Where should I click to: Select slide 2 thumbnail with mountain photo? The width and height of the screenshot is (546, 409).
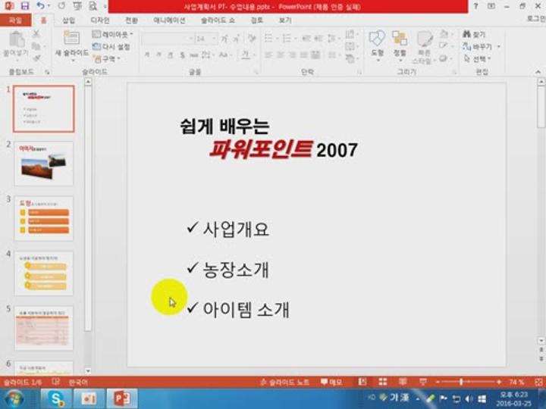point(44,164)
